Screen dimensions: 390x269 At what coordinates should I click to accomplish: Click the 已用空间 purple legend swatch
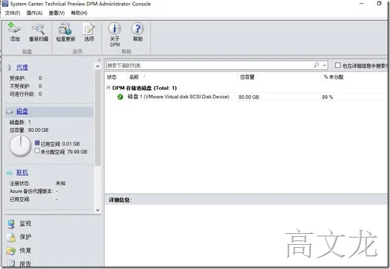point(38,143)
